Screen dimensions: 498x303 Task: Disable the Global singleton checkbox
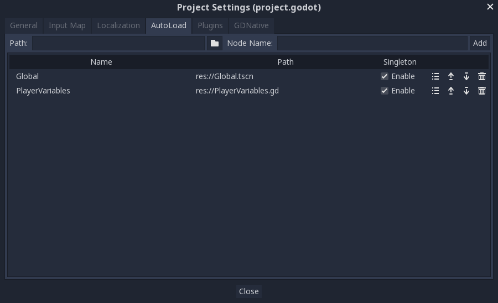385,76
